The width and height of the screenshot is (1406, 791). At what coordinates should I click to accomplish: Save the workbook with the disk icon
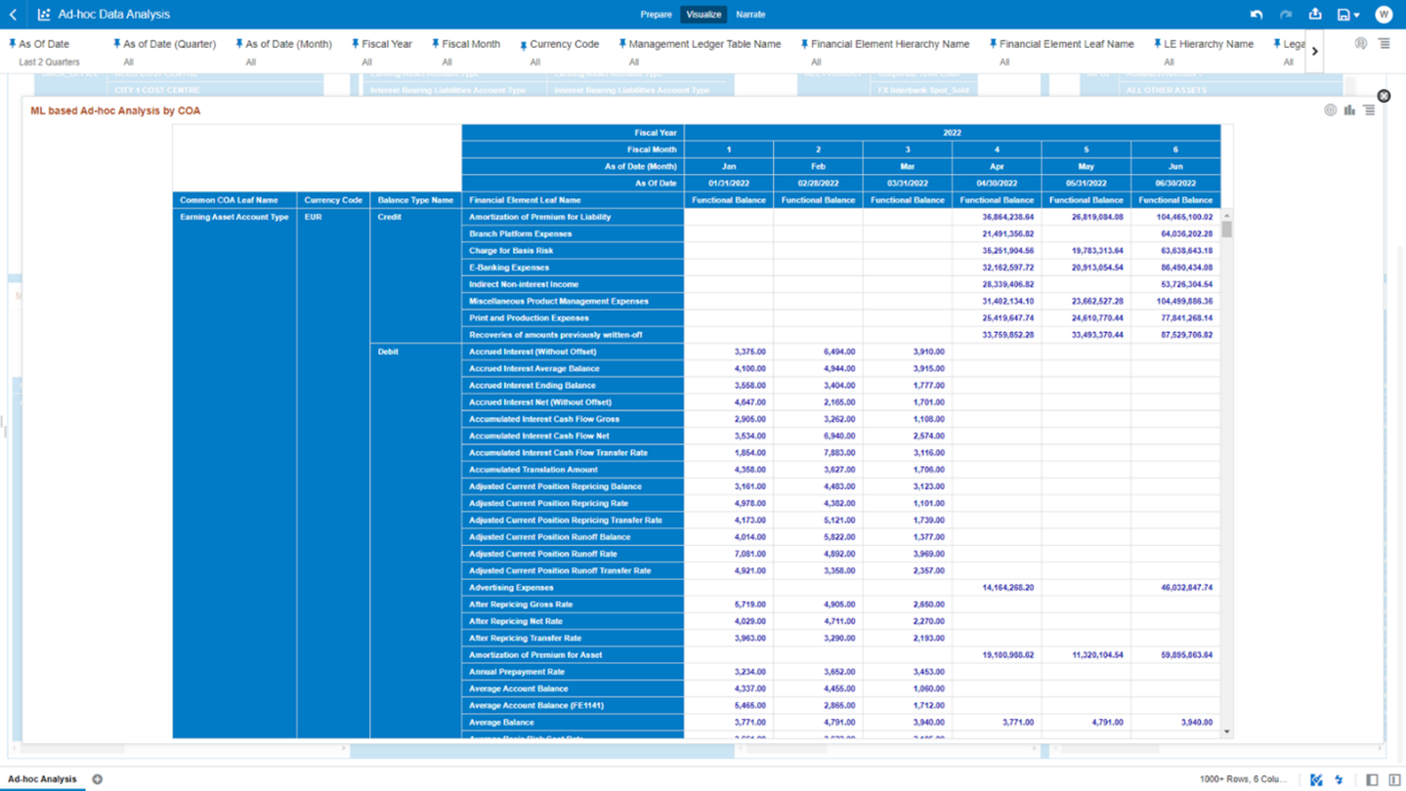tap(1343, 15)
